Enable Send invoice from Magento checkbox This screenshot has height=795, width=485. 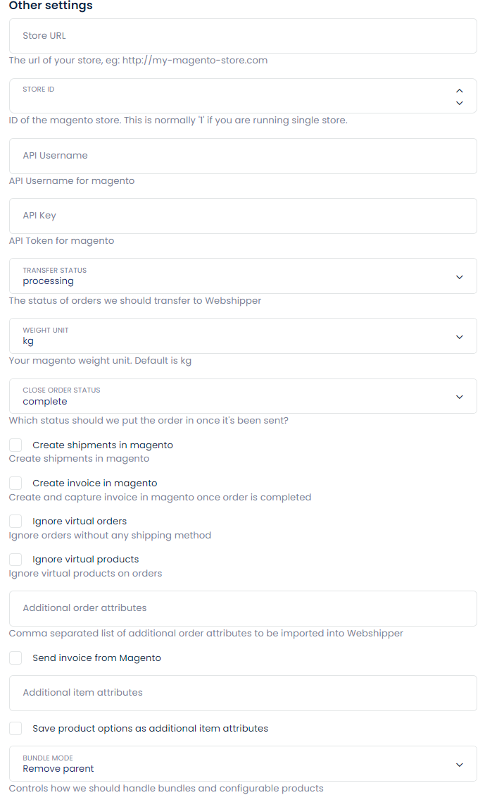tap(15, 658)
